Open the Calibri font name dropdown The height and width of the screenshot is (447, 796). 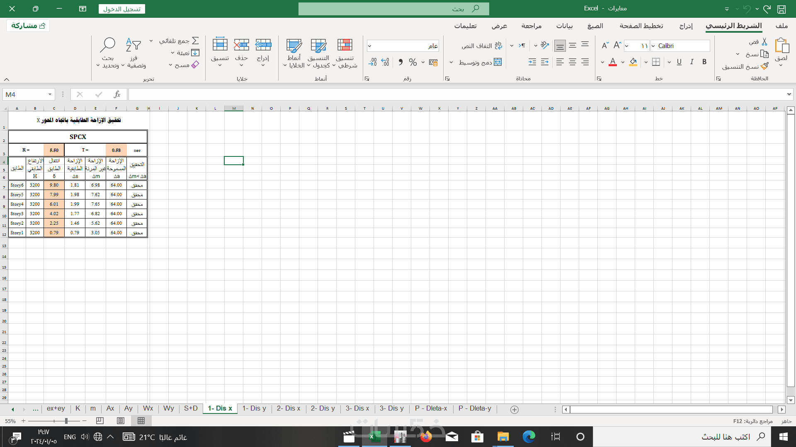(x=654, y=46)
